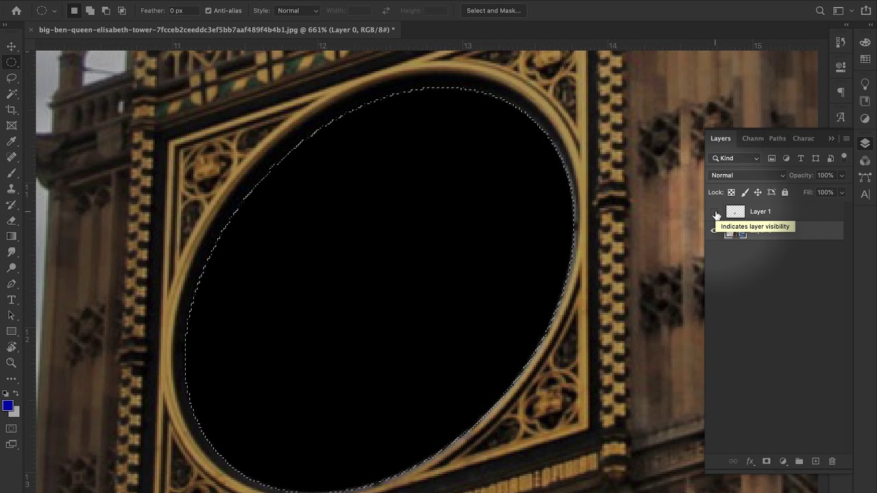Select the Magic Wand tool

pyautogui.click(x=12, y=94)
